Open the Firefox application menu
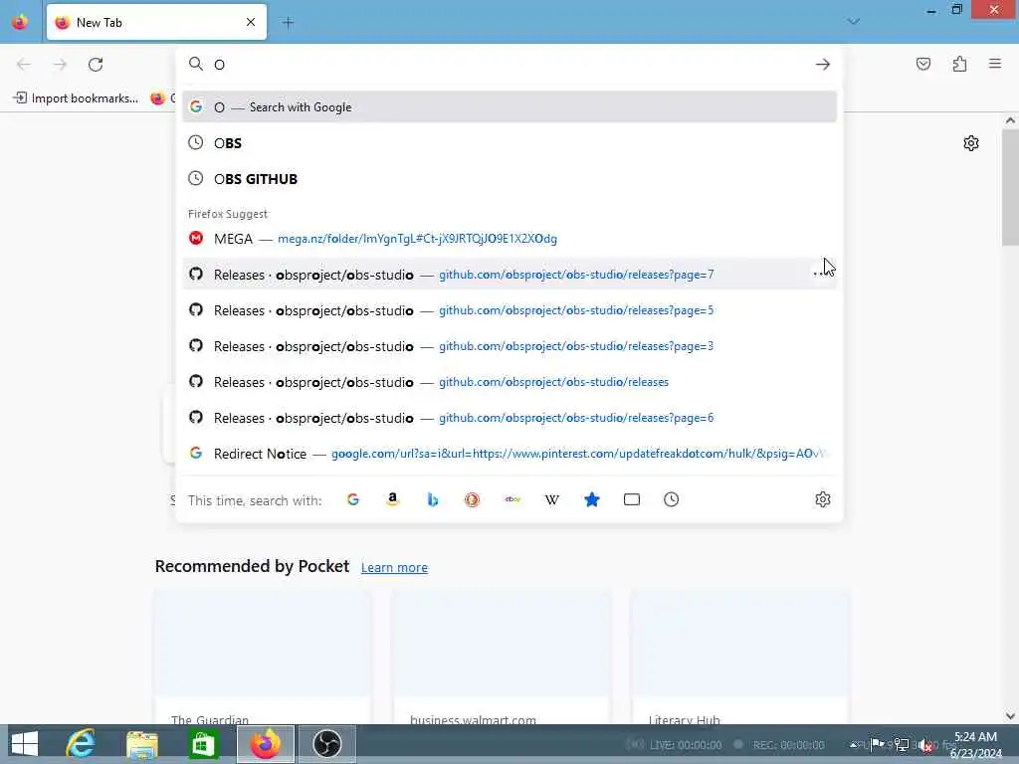 [x=995, y=64]
